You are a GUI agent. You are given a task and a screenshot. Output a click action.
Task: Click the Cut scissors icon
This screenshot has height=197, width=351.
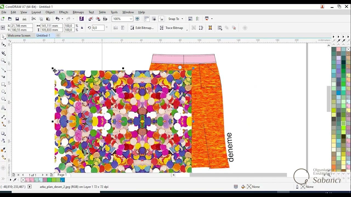[x=33, y=19]
